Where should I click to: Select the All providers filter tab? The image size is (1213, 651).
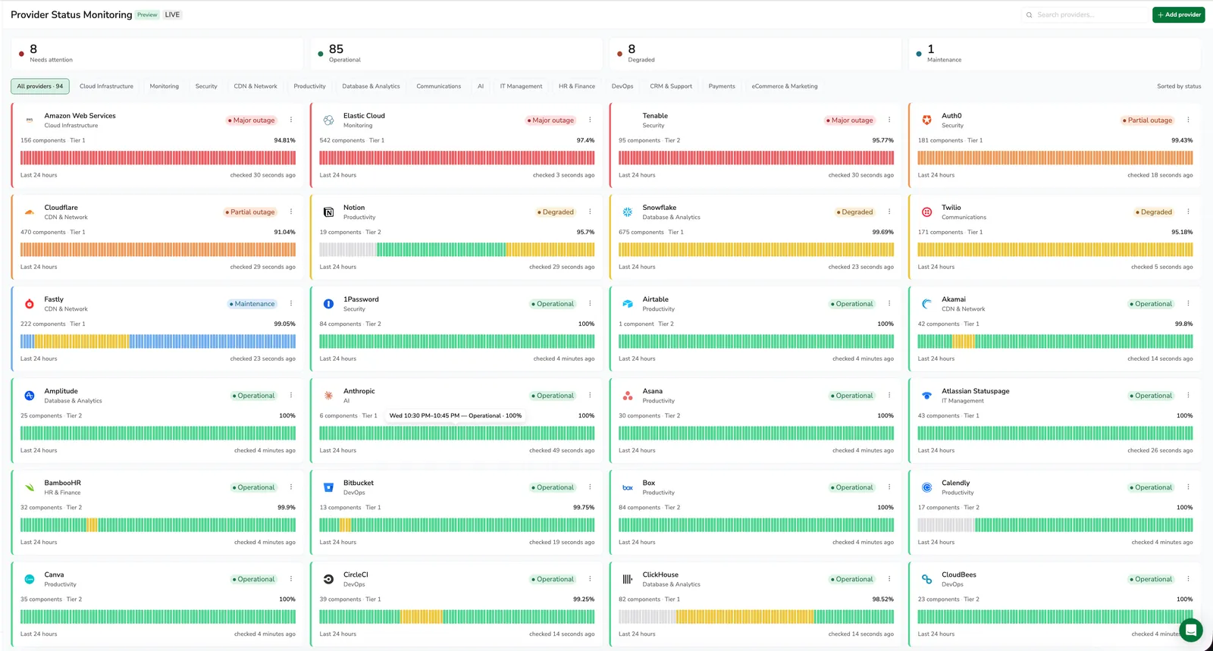coord(40,86)
